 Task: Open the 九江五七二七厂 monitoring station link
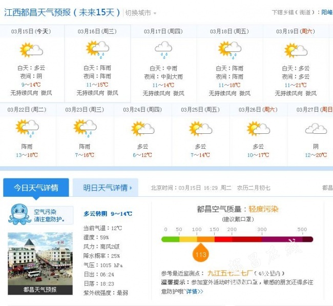[x=230, y=273]
